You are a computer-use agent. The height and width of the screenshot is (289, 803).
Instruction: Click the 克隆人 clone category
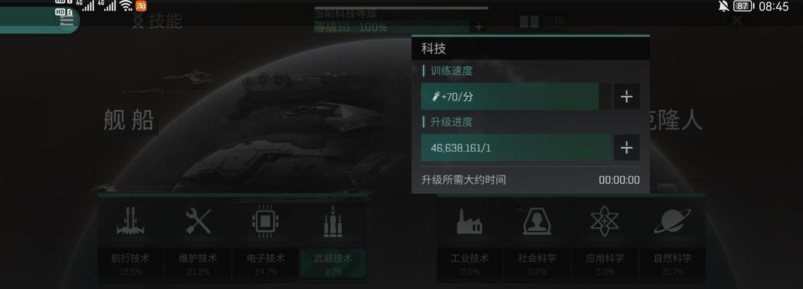[676, 121]
